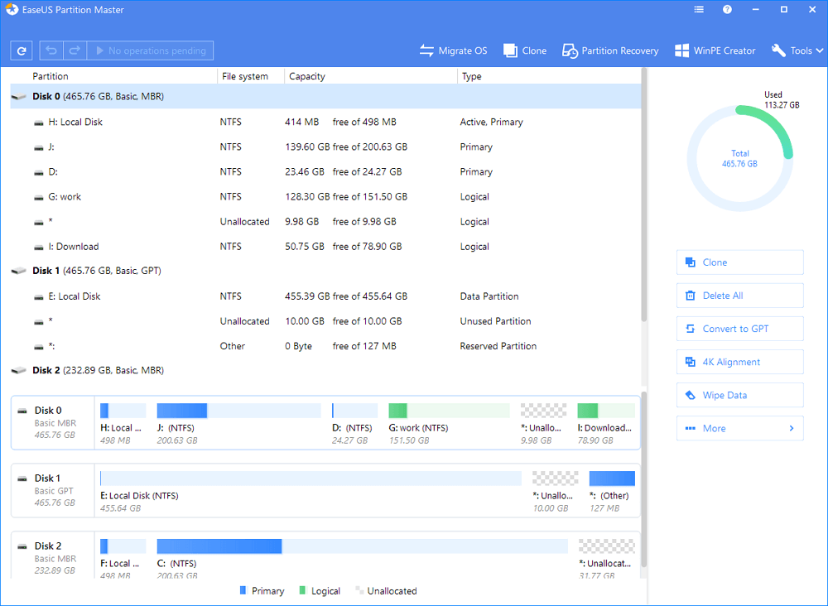Select the I: Download partition row
The height and width of the screenshot is (606, 828).
click(x=325, y=247)
